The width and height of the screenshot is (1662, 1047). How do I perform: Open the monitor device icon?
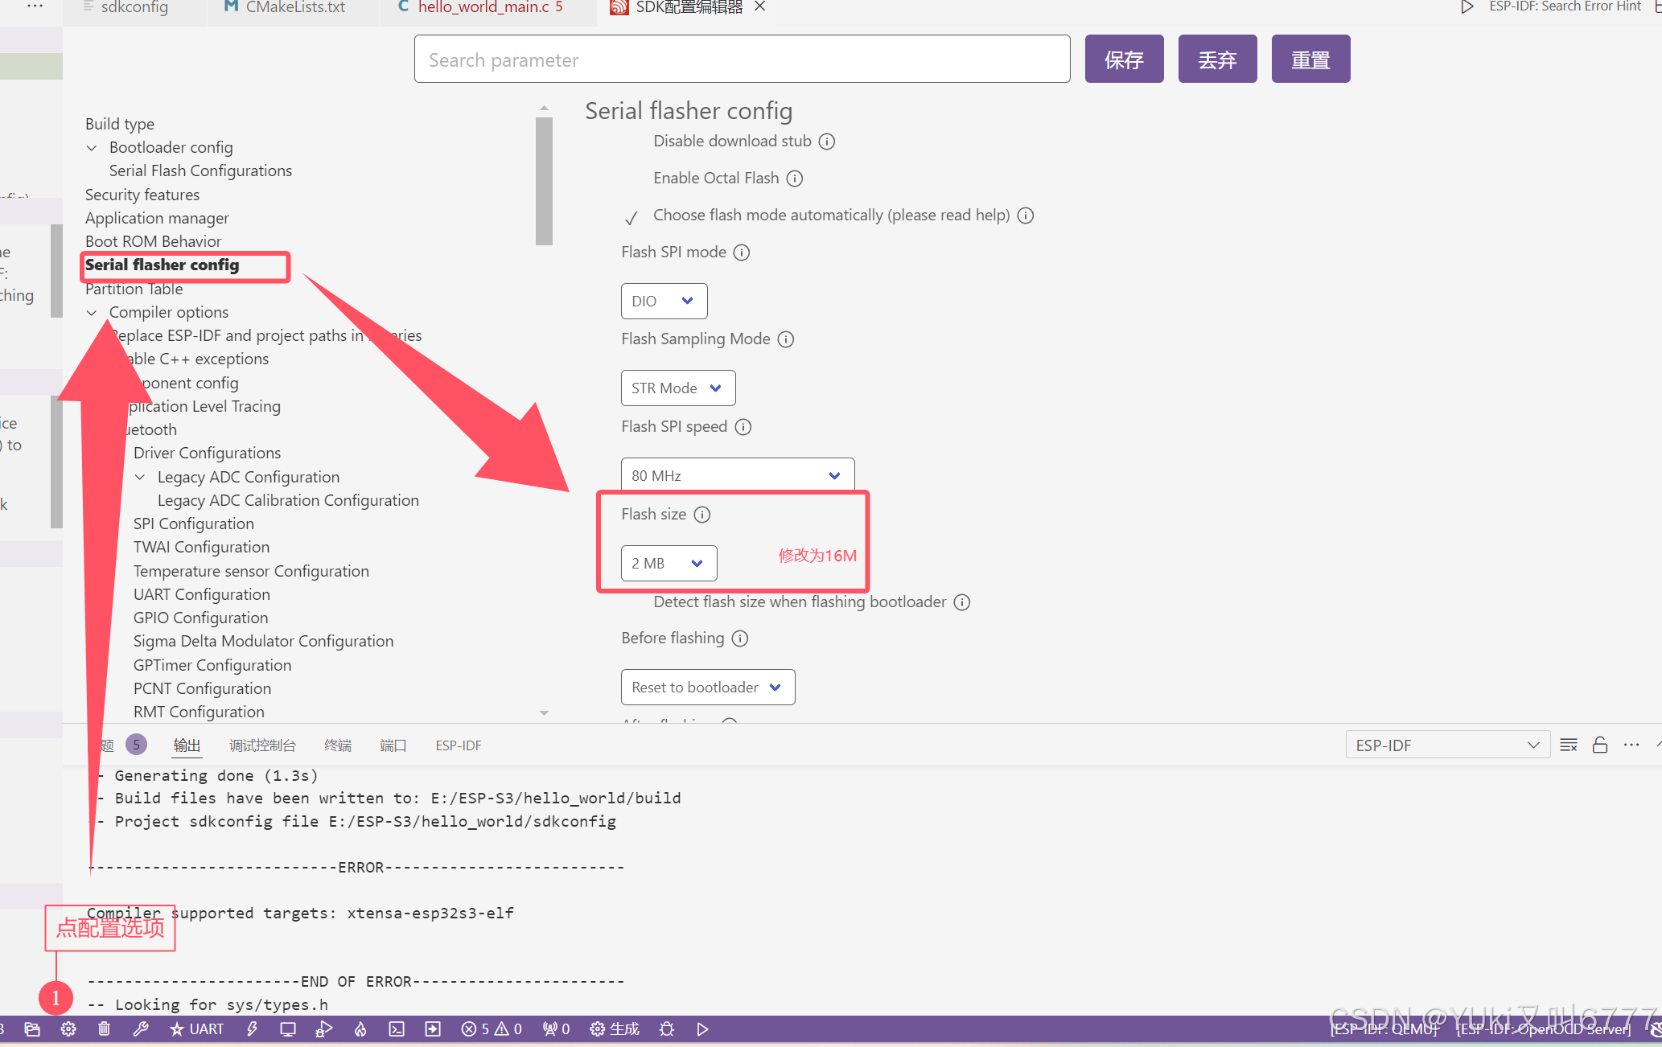(287, 1029)
